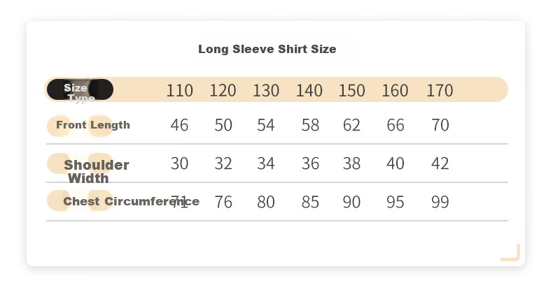Screen dimensions: 553x285
Task: Click the beige corner bracket decoration
Action: (511, 253)
